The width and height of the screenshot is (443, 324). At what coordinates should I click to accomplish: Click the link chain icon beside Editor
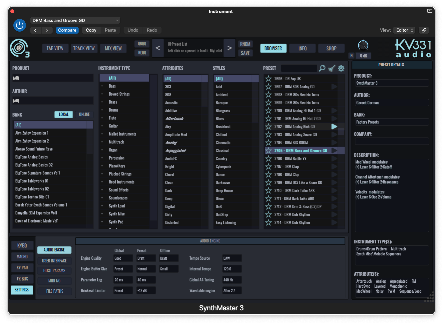[x=424, y=30]
